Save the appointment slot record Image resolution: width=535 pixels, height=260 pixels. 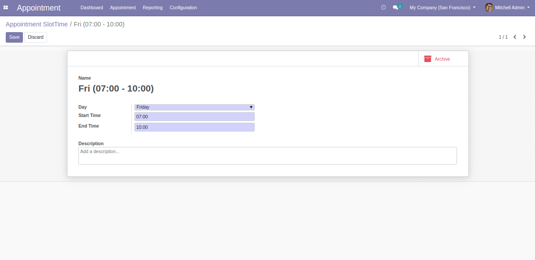point(14,37)
